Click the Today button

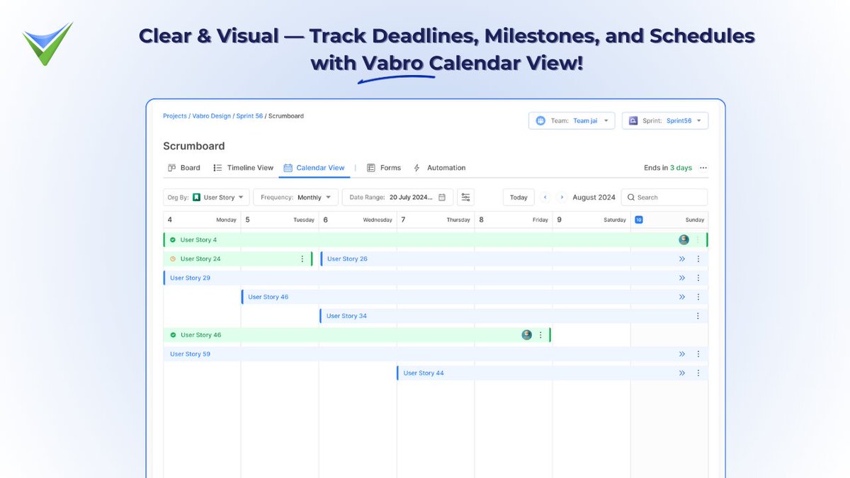click(x=518, y=198)
